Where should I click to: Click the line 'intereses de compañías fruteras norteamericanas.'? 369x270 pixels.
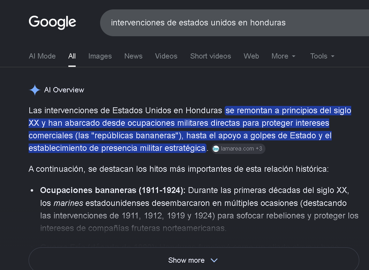(x=134, y=229)
